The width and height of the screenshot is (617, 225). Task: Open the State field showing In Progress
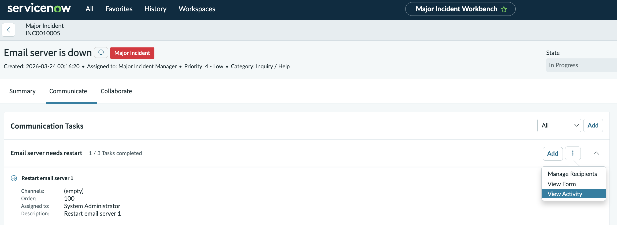point(581,65)
